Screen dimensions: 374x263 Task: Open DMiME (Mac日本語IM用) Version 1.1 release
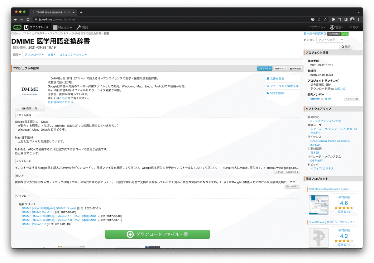click(59, 216)
